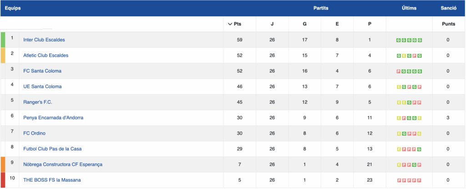Sort table by Pts column chevron

click(x=229, y=24)
